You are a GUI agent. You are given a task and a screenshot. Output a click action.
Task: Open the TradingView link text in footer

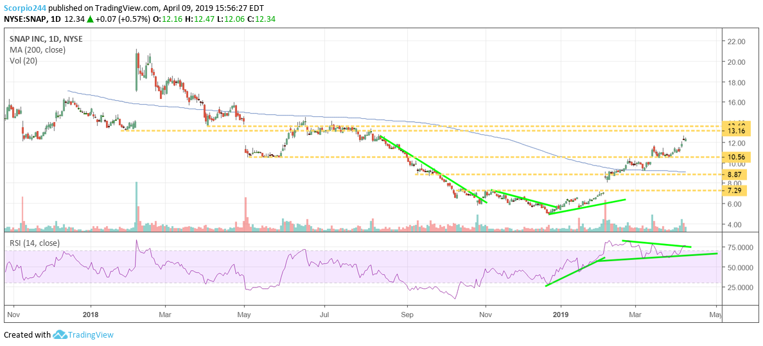[91, 335]
